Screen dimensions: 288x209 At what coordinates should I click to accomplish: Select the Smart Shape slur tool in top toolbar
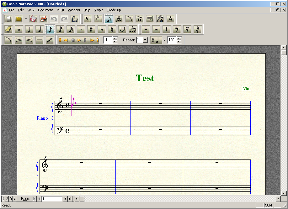point(129,19)
